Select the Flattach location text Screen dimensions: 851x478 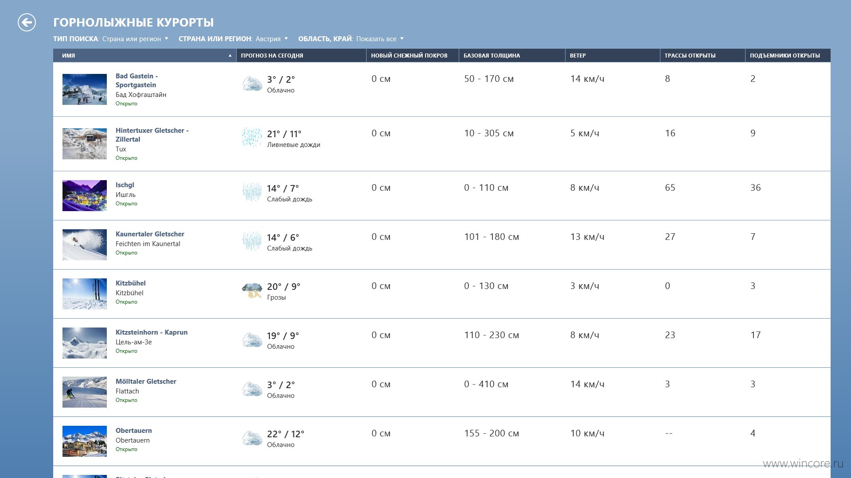(x=127, y=391)
